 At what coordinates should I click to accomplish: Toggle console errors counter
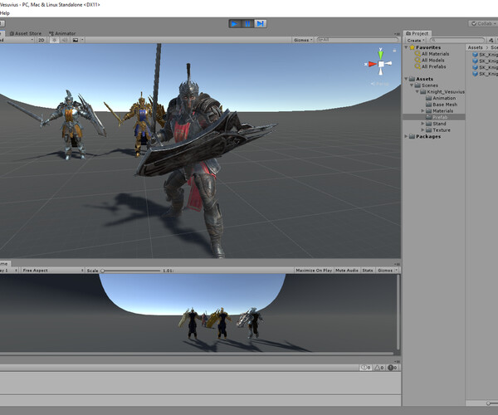(393, 368)
